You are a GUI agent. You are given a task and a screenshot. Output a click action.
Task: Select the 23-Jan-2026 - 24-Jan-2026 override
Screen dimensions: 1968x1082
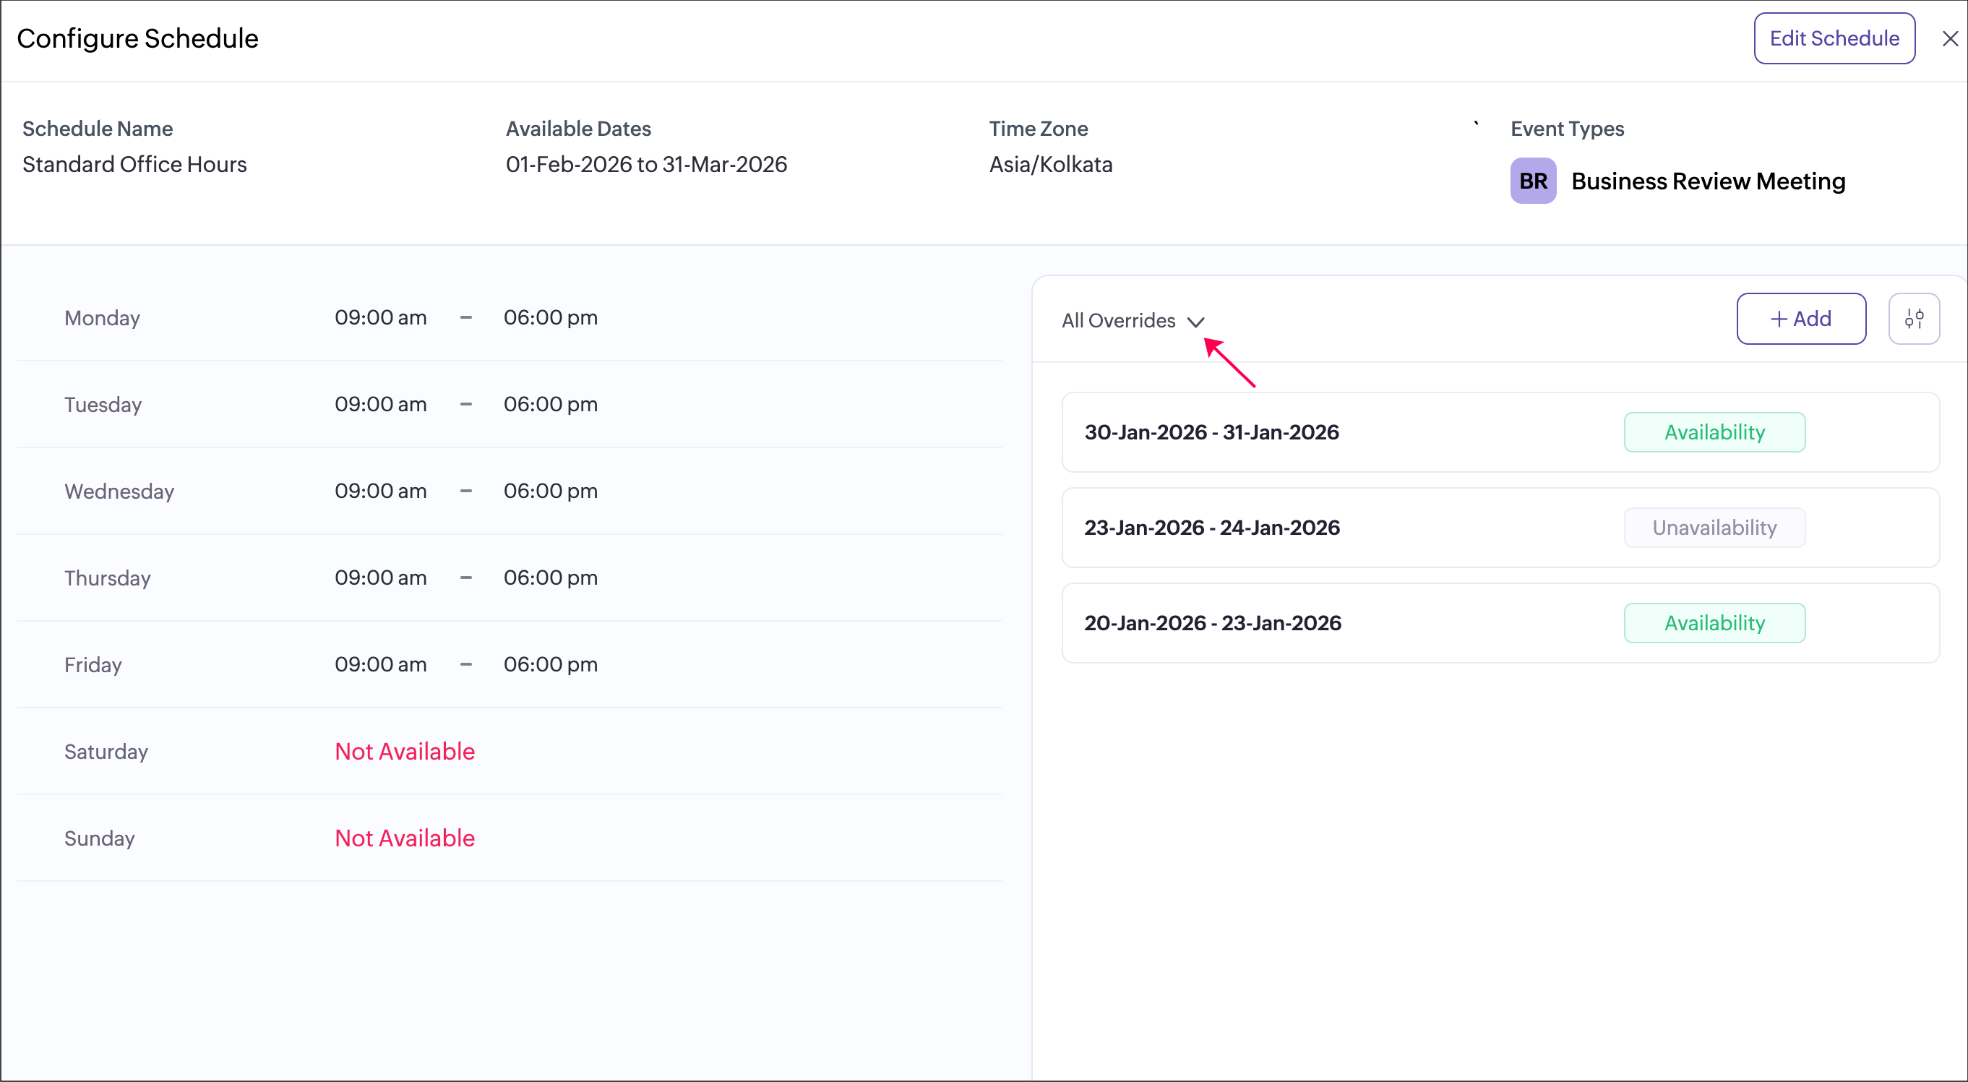pyautogui.click(x=1212, y=528)
